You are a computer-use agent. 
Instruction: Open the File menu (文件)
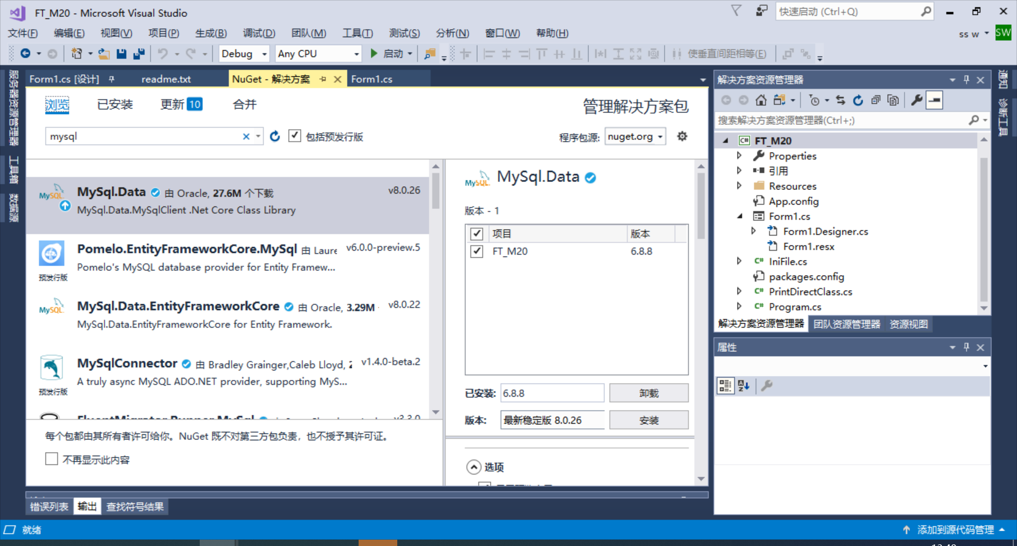point(23,33)
